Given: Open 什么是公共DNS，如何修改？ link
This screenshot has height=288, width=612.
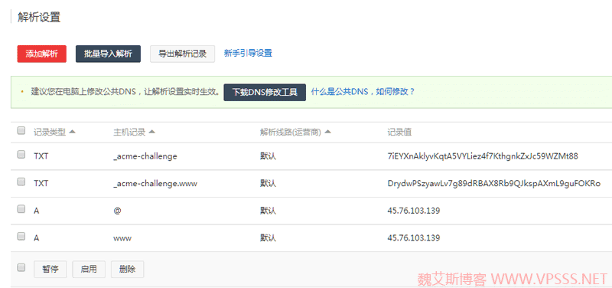Looking at the screenshot, I should (363, 92).
